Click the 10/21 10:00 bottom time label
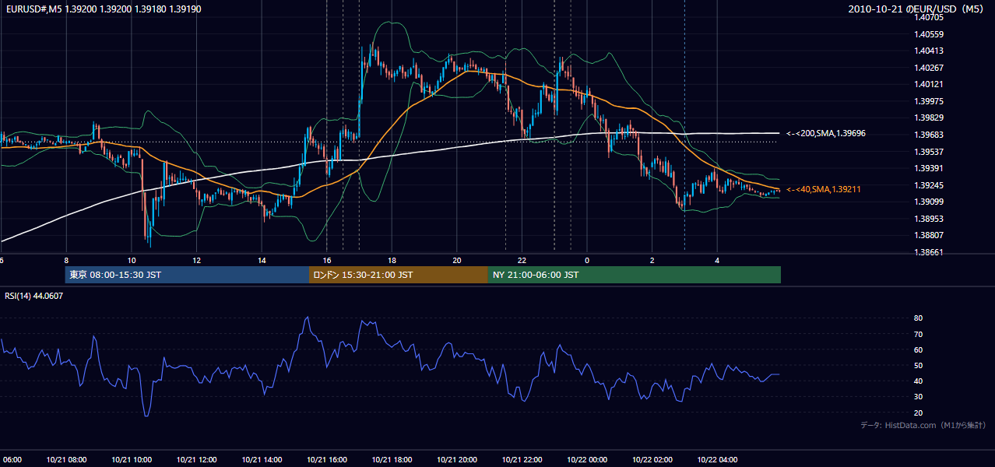 point(132,459)
